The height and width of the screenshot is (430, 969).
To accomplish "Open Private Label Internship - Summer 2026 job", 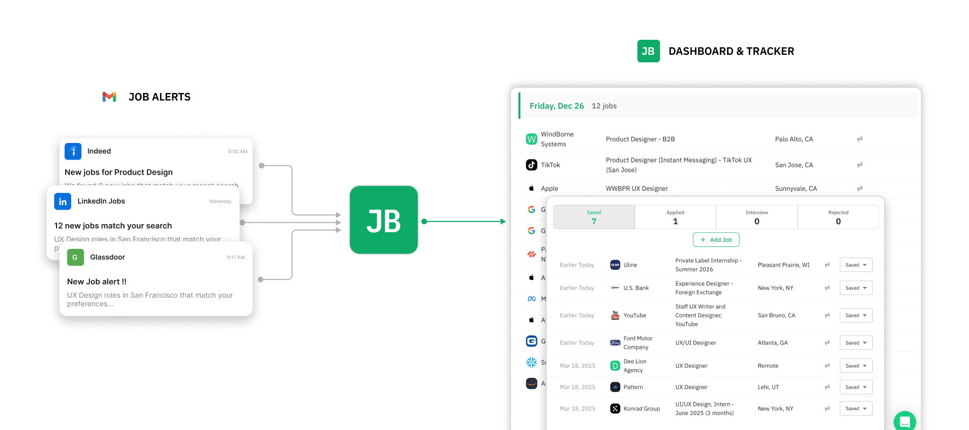I will coord(708,265).
